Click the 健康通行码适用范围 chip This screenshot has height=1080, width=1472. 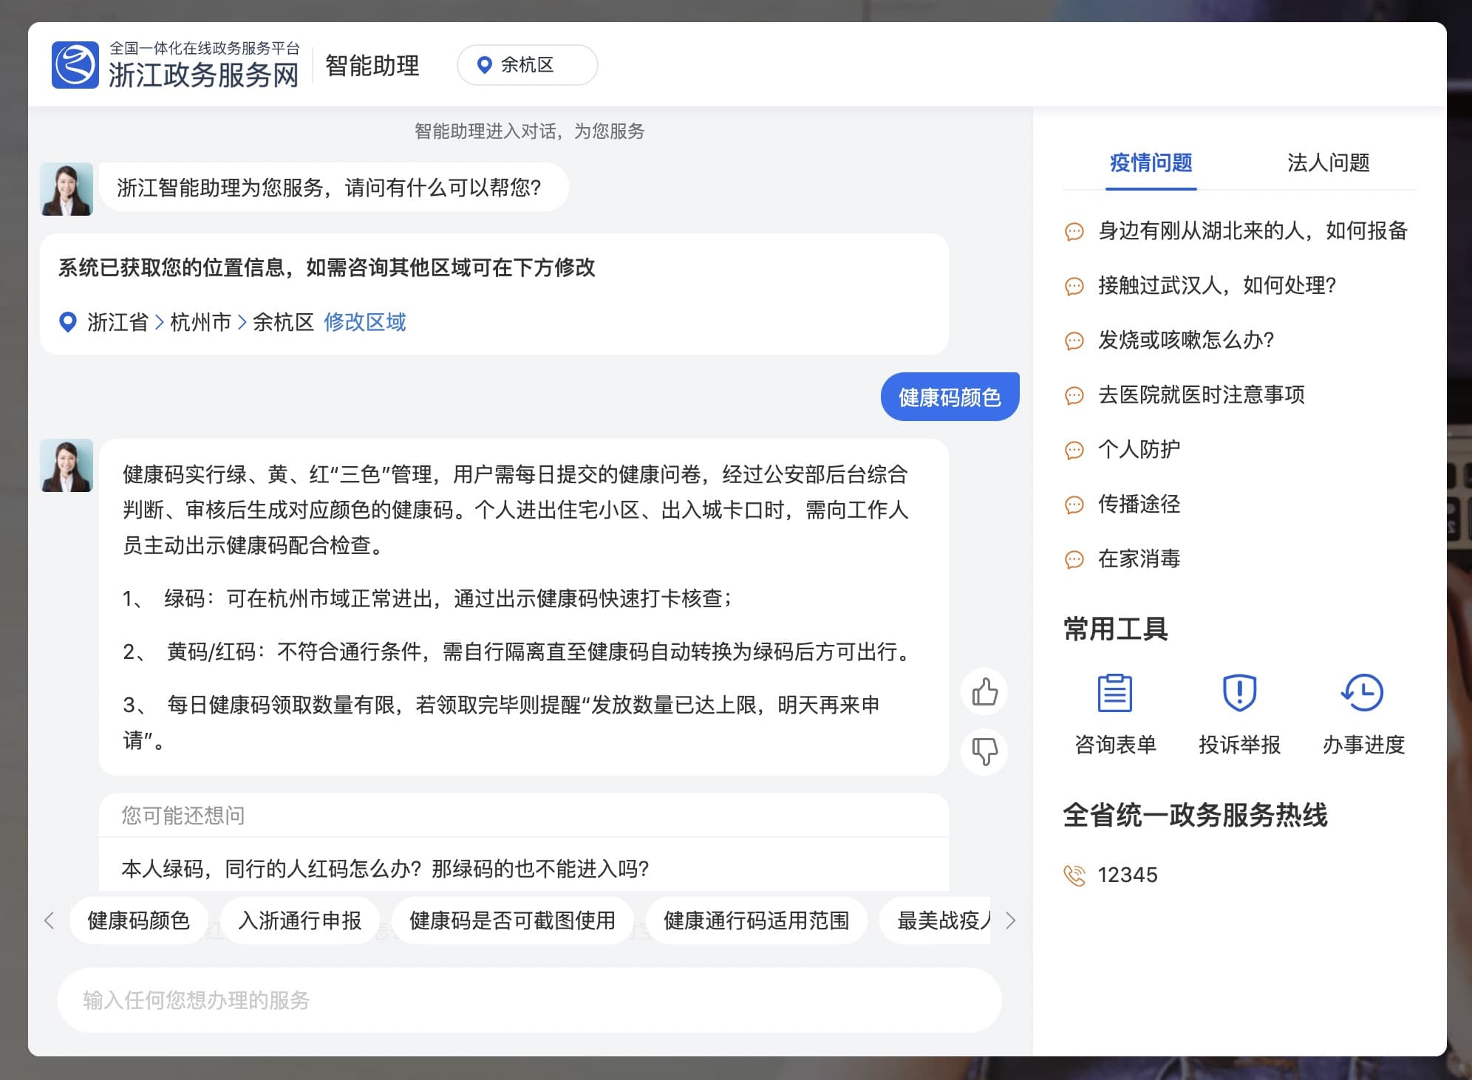756,920
